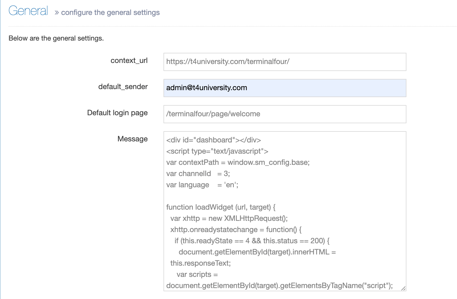The width and height of the screenshot is (457, 299).
Task: Click 'Below are the general settings' text
Action: (56, 38)
